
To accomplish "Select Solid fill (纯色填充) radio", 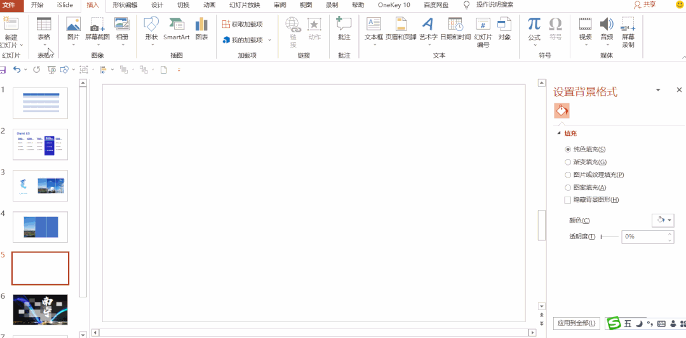I will pyautogui.click(x=568, y=150).
